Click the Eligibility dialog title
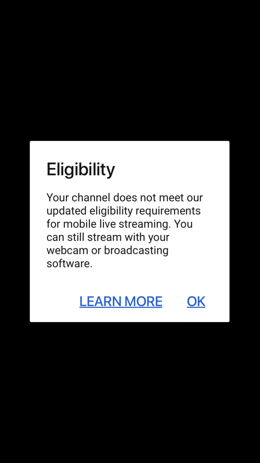260x463 pixels. click(x=81, y=169)
